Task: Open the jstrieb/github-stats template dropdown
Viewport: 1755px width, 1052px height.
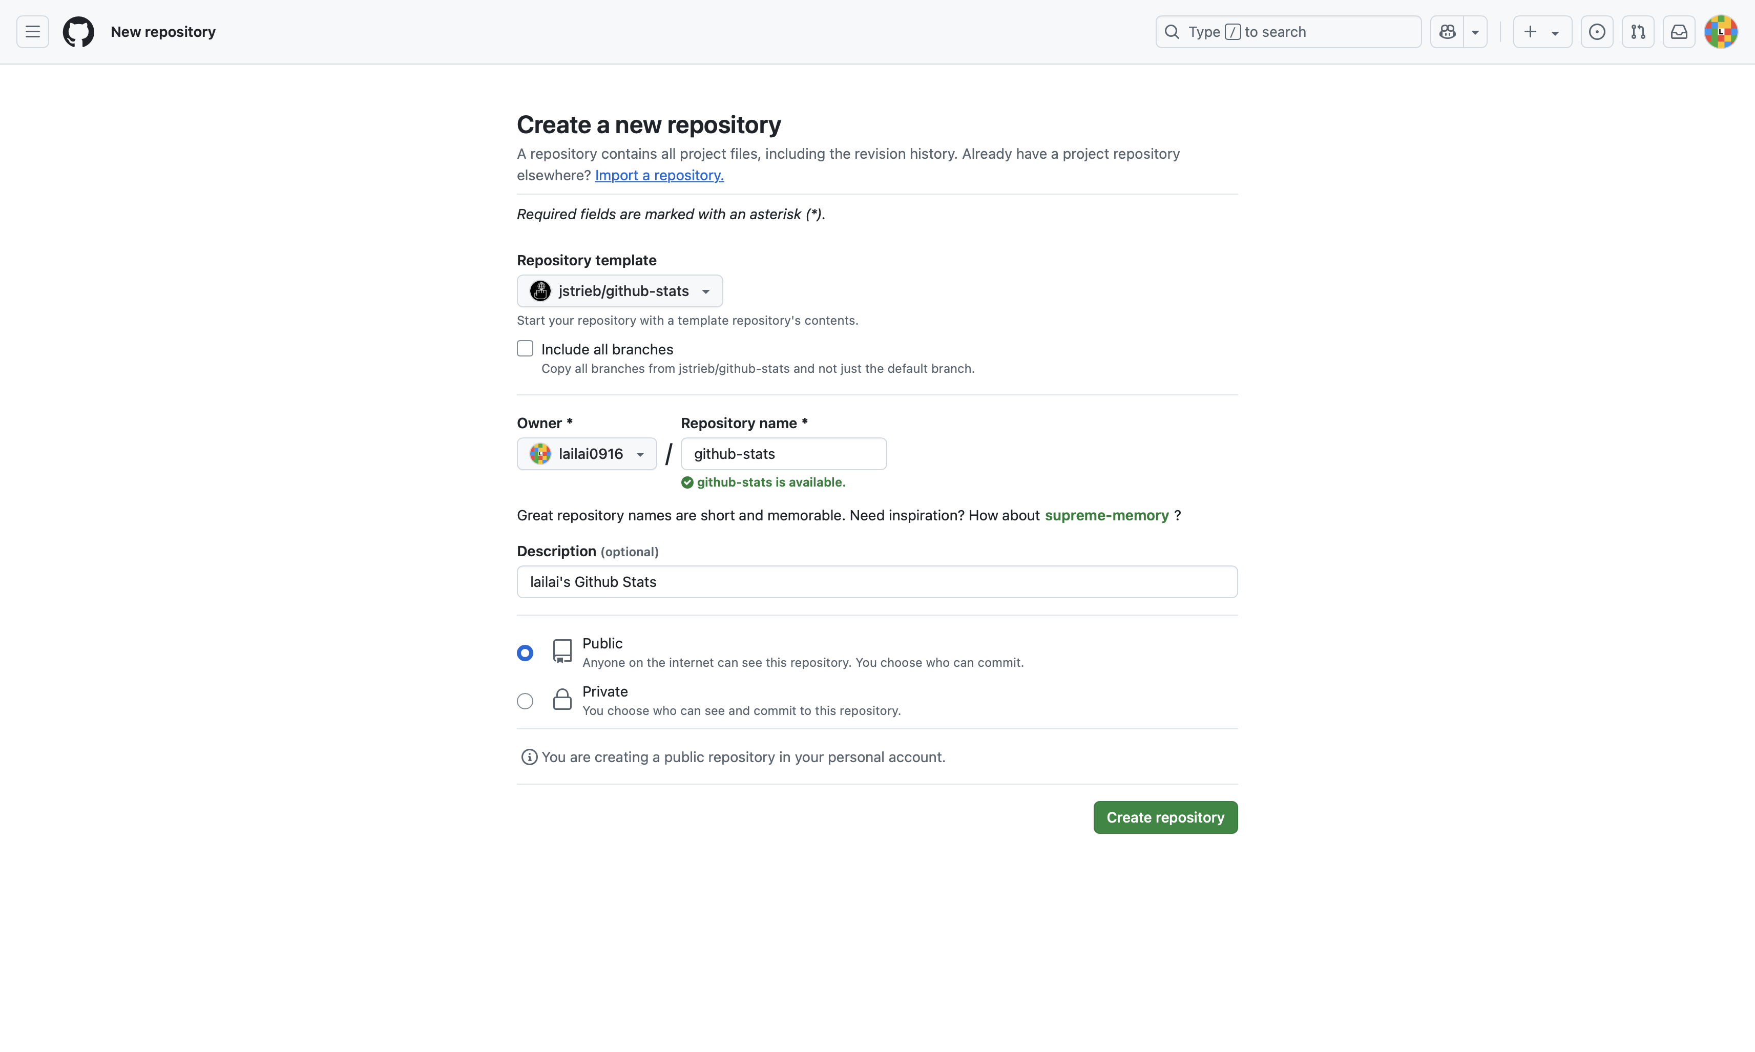Action: point(619,290)
